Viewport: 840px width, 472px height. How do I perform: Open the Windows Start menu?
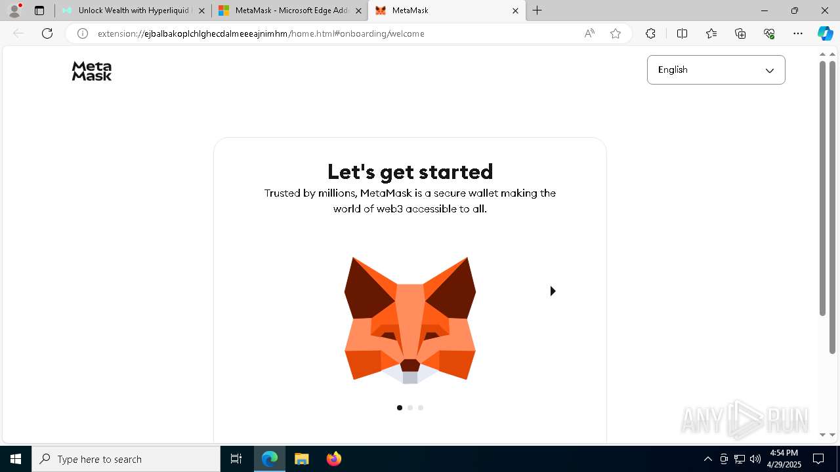click(16, 459)
